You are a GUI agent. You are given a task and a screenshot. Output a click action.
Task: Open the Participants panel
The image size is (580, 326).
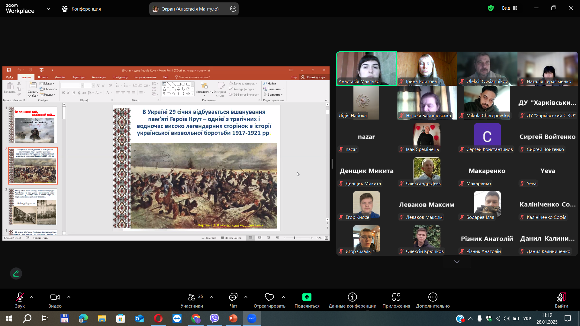click(192, 300)
